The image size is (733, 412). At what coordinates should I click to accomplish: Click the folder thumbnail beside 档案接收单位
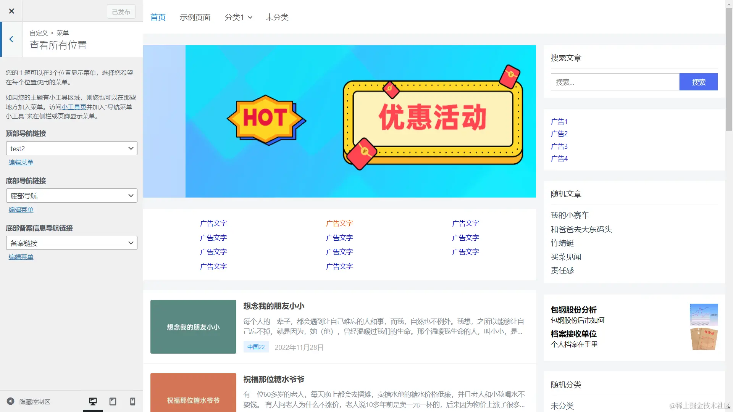(704, 338)
